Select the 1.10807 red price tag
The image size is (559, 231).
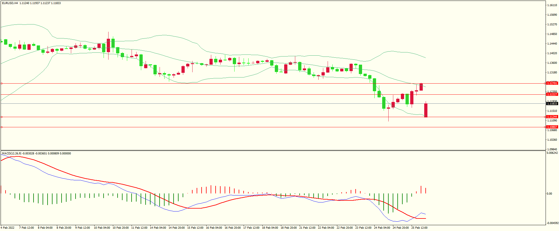tap(552, 127)
